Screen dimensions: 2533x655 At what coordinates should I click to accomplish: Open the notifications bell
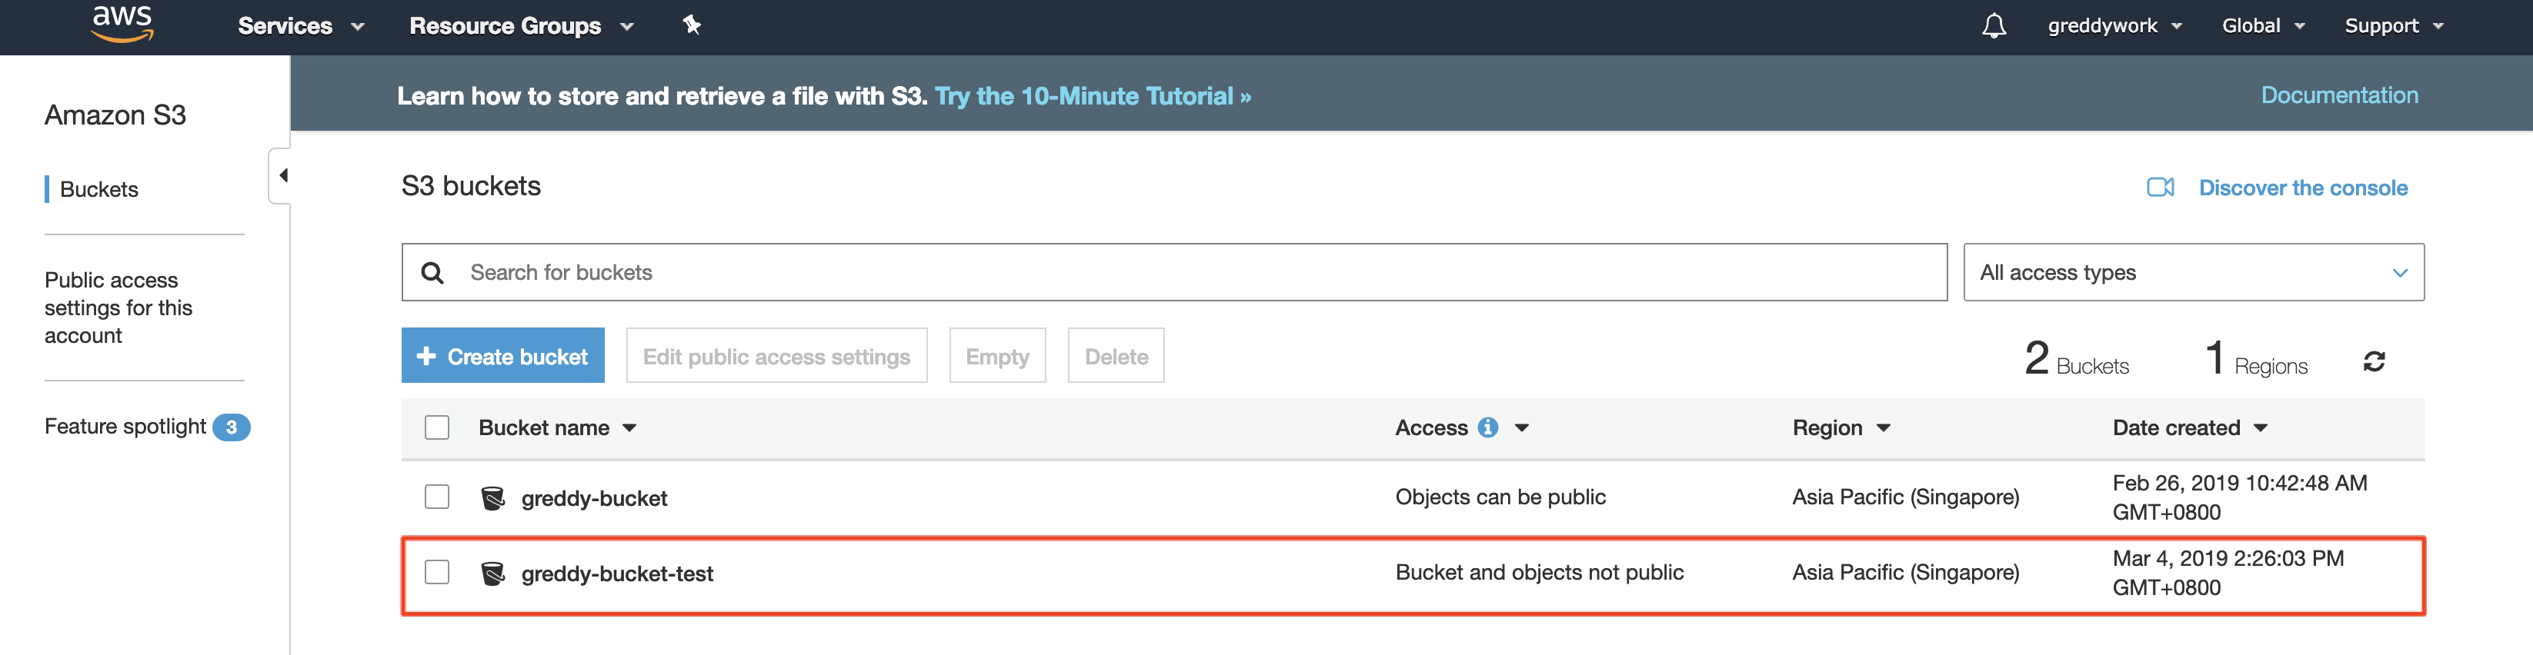[1993, 26]
